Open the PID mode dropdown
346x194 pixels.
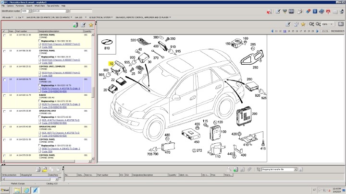click(8, 17)
